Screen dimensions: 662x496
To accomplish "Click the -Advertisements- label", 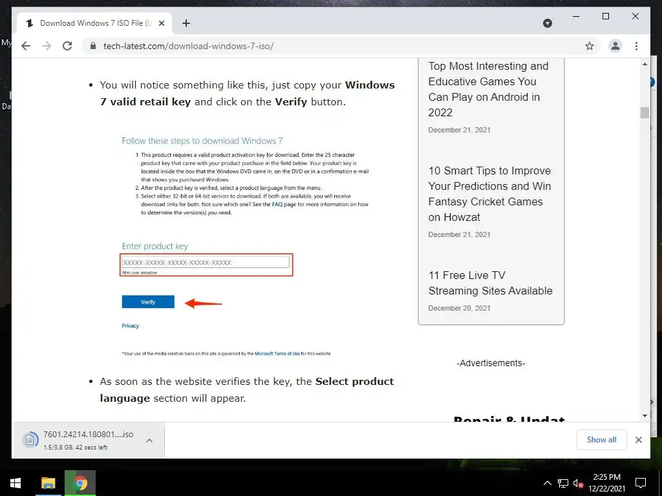I will [491, 363].
